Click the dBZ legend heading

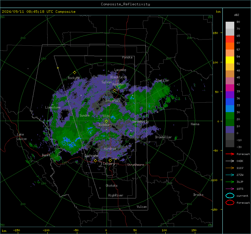pyautogui.click(x=236, y=15)
